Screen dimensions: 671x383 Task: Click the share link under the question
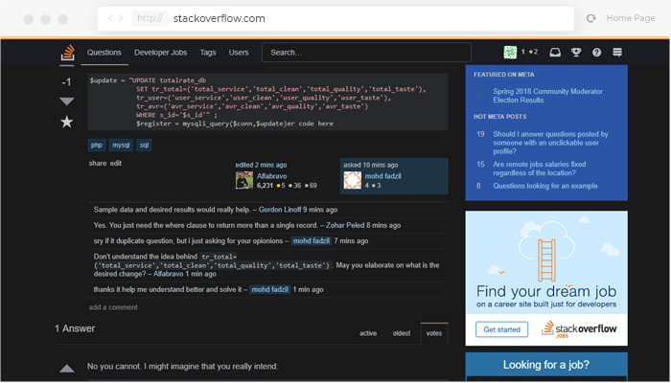(x=98, y=164)
